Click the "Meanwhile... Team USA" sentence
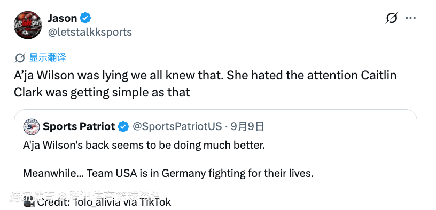 [x=168, y=173]
